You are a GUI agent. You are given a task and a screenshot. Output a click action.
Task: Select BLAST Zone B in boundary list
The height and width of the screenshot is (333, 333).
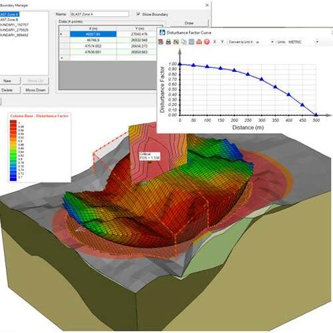pyautogui.click(x=9, y=19)
